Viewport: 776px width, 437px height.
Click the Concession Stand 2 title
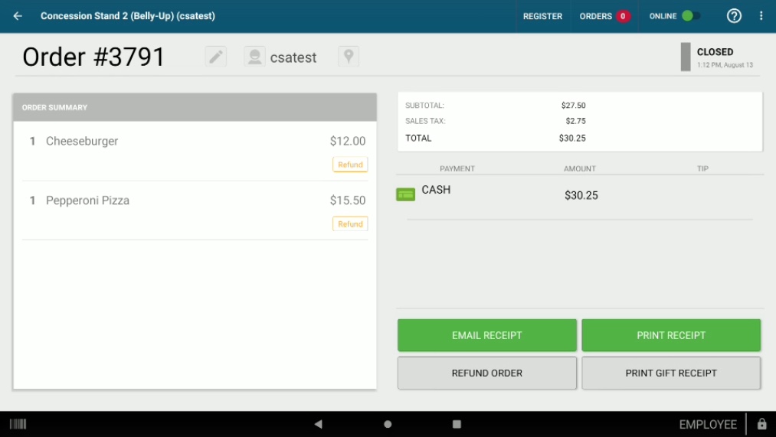pyautogui.click(x=128, y=16)
